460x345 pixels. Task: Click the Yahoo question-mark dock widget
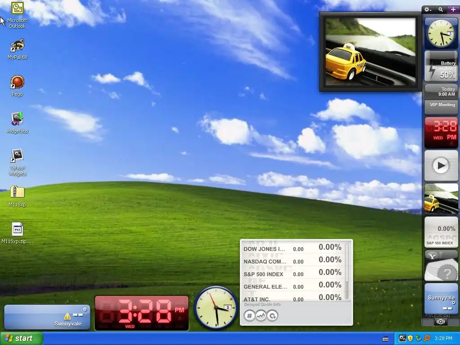441,266
